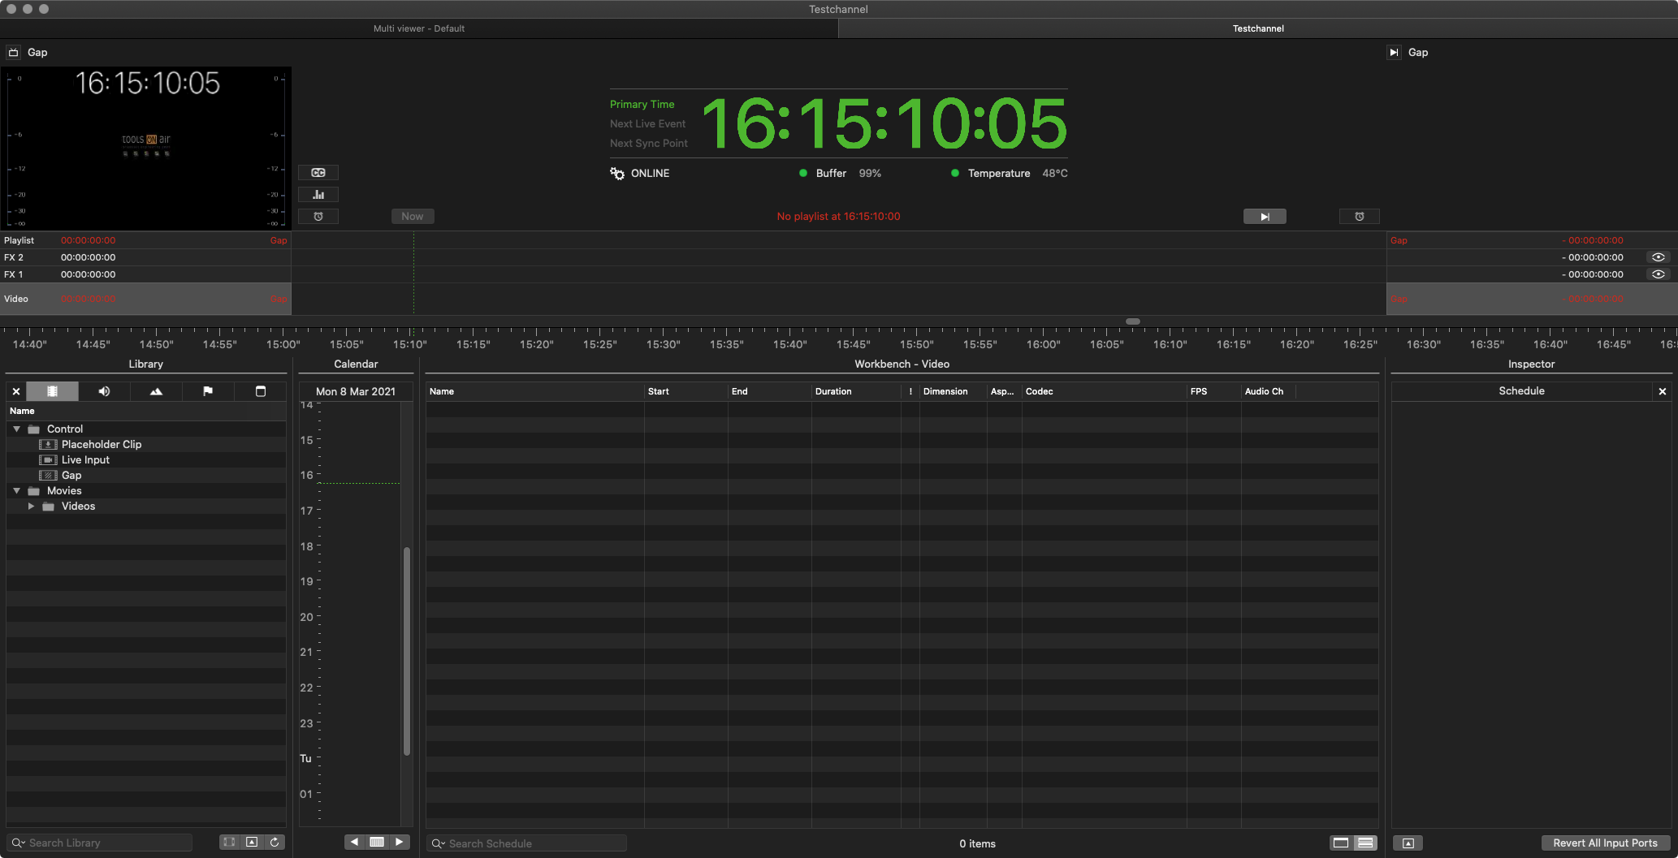
Task: Collapse the Movies folder
Action: click(16, 490)
